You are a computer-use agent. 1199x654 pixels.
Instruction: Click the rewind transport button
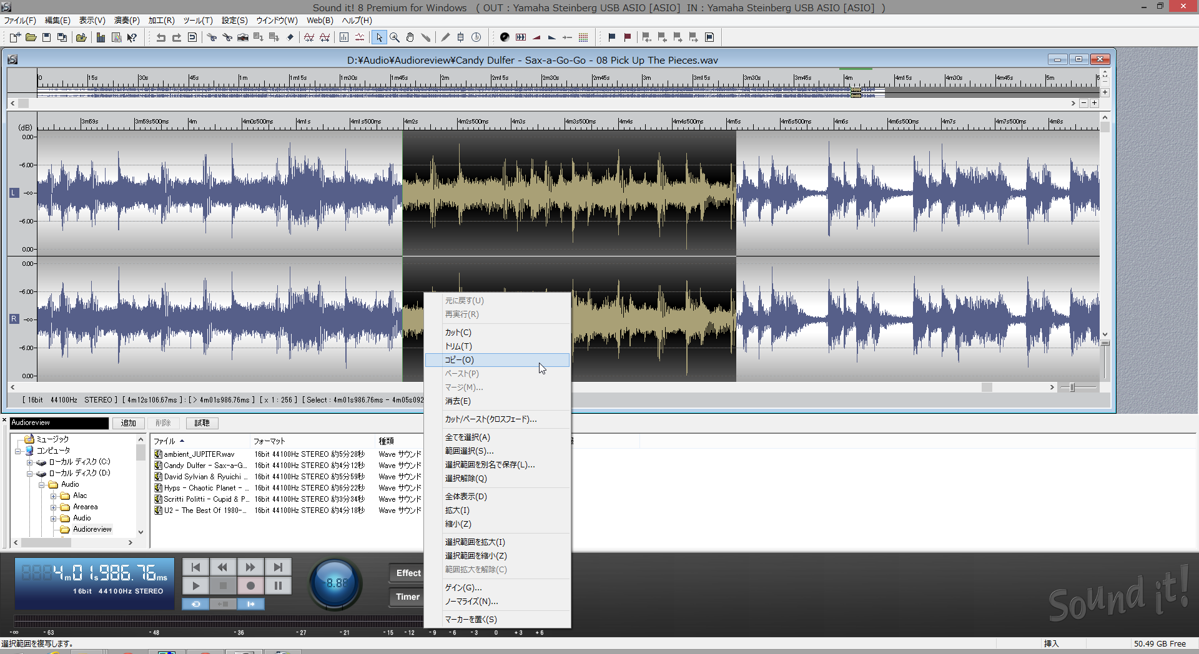[223, 567]
